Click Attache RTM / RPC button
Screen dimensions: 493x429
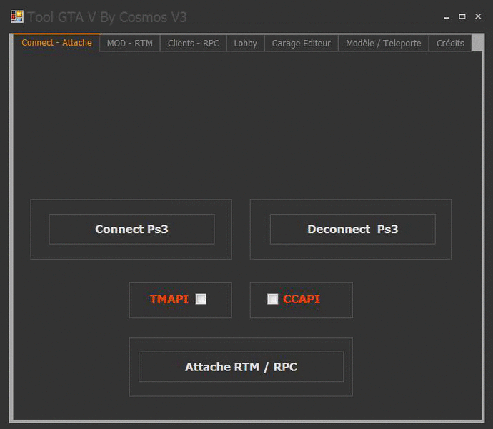241,367
